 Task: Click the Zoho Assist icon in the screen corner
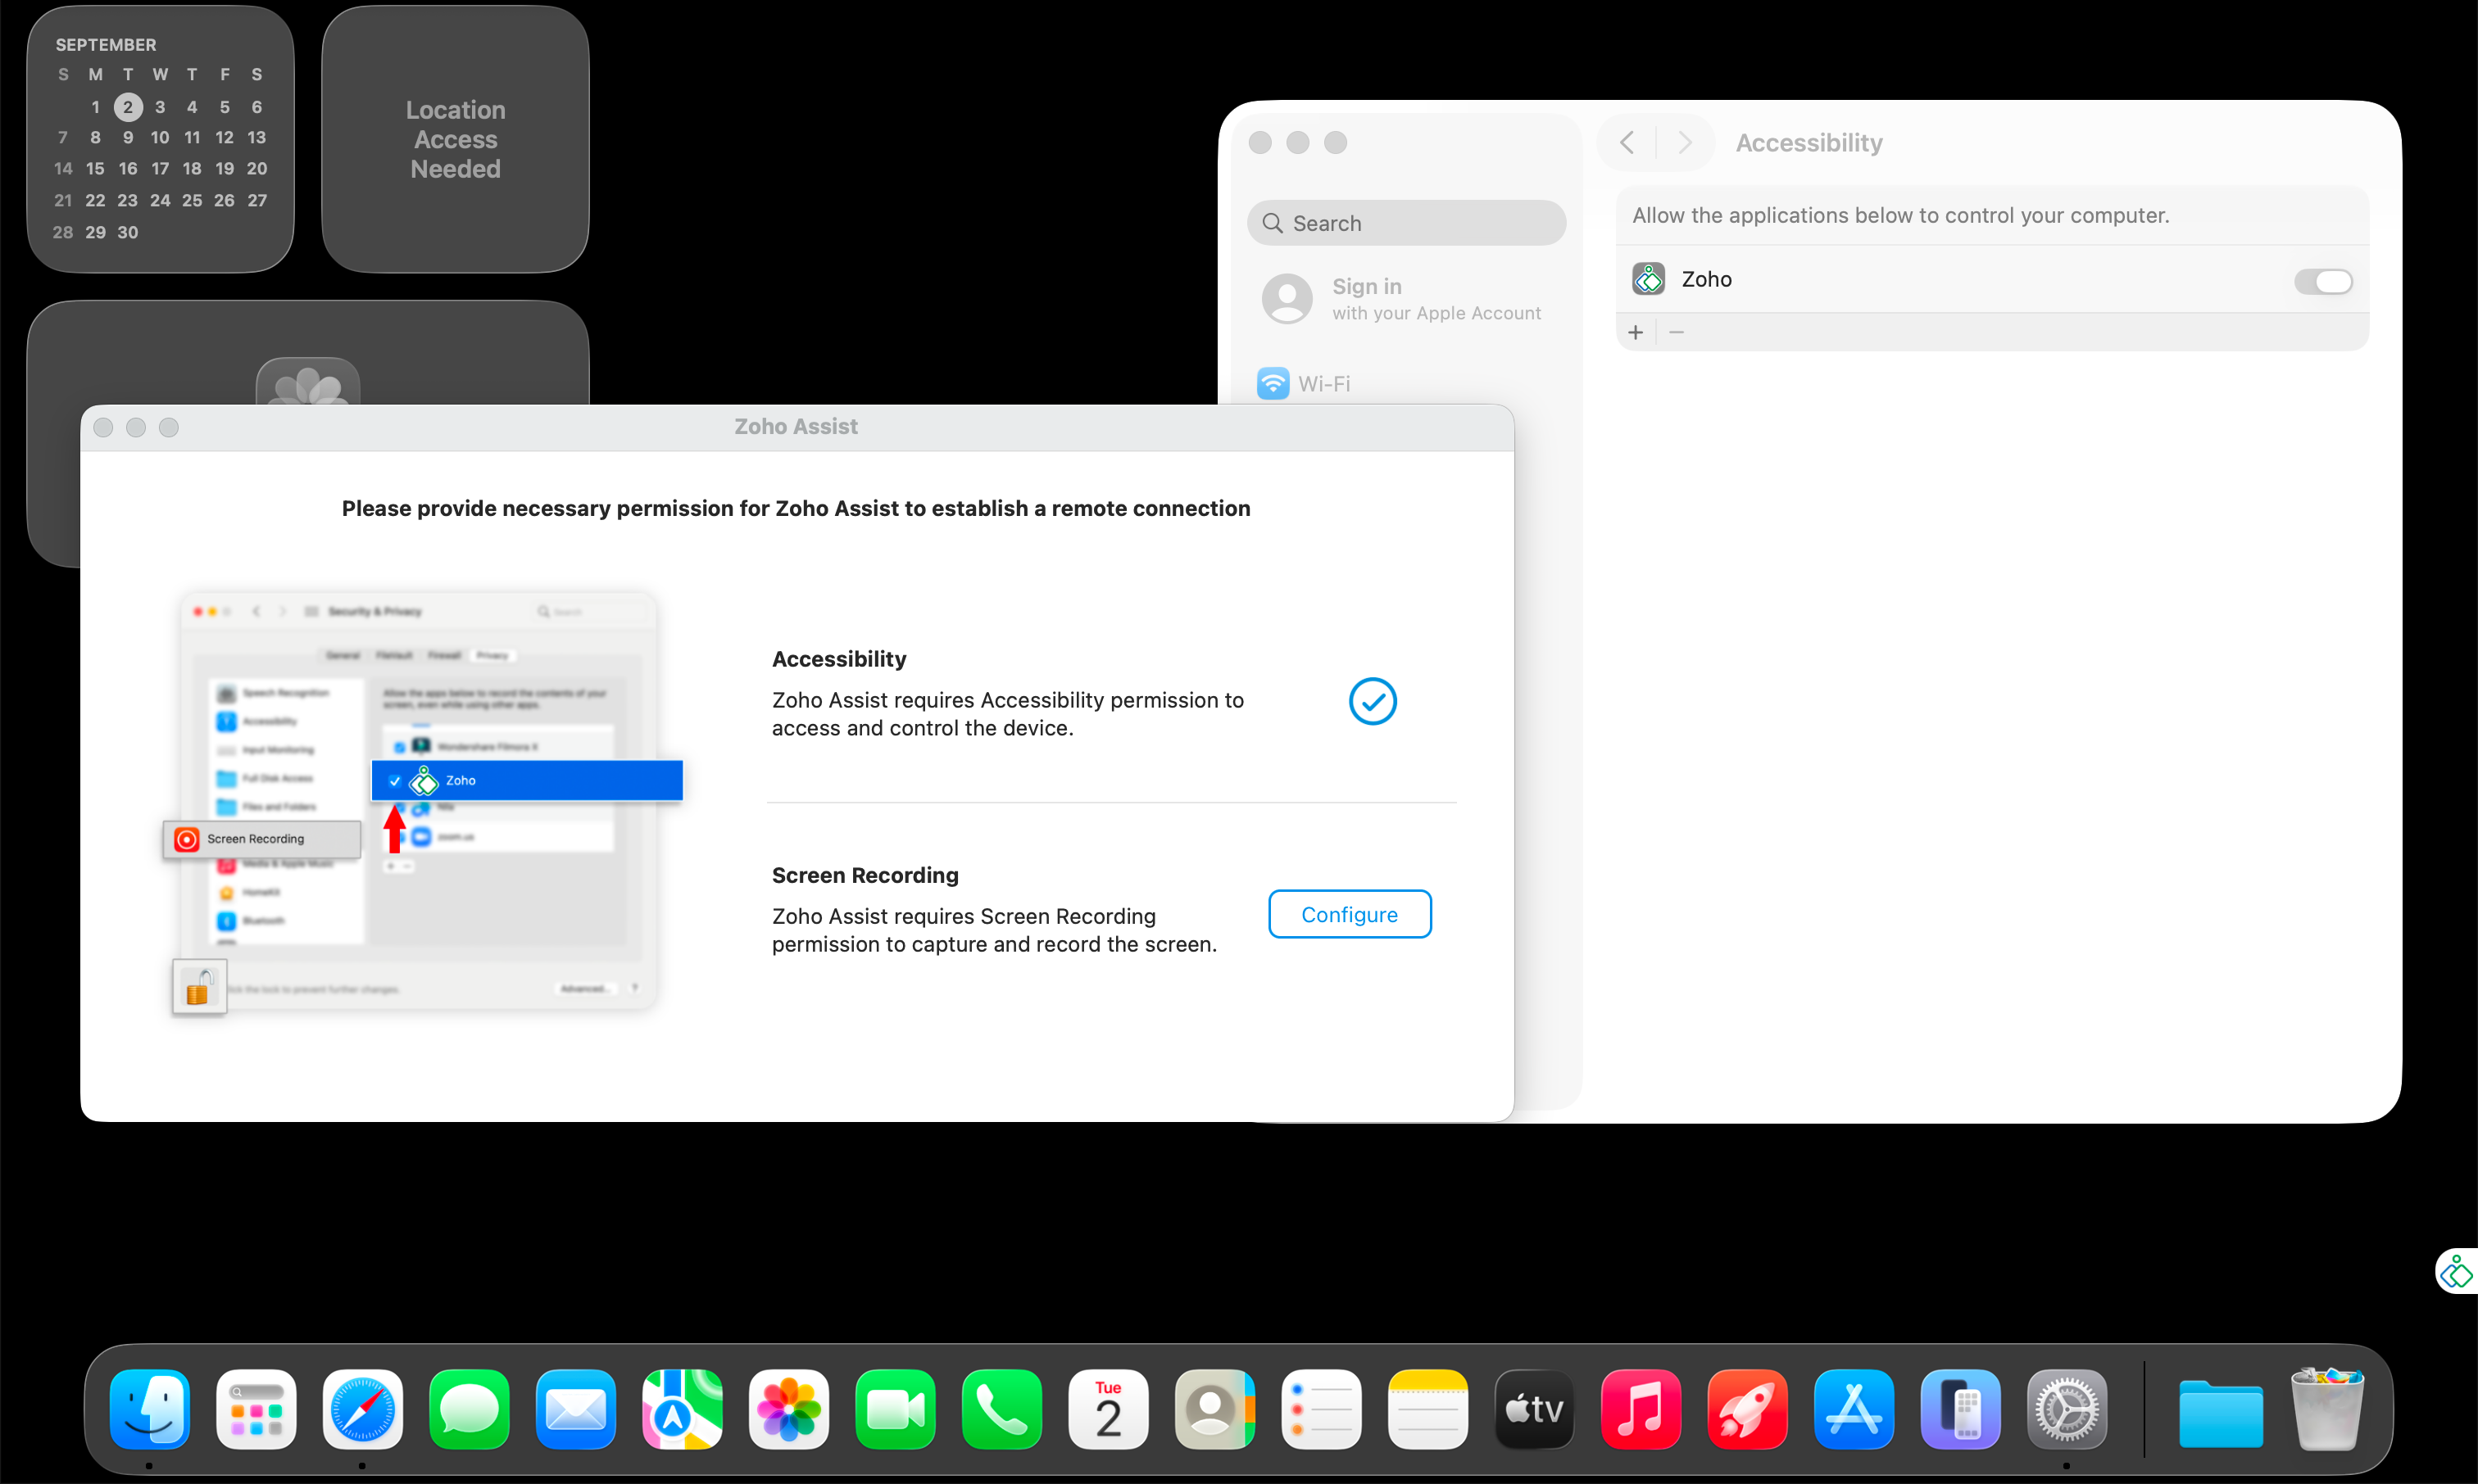pyautogui.click(x=2456, y=1271)
